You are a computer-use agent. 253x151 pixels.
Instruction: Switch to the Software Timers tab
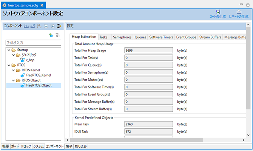[161, 37]
